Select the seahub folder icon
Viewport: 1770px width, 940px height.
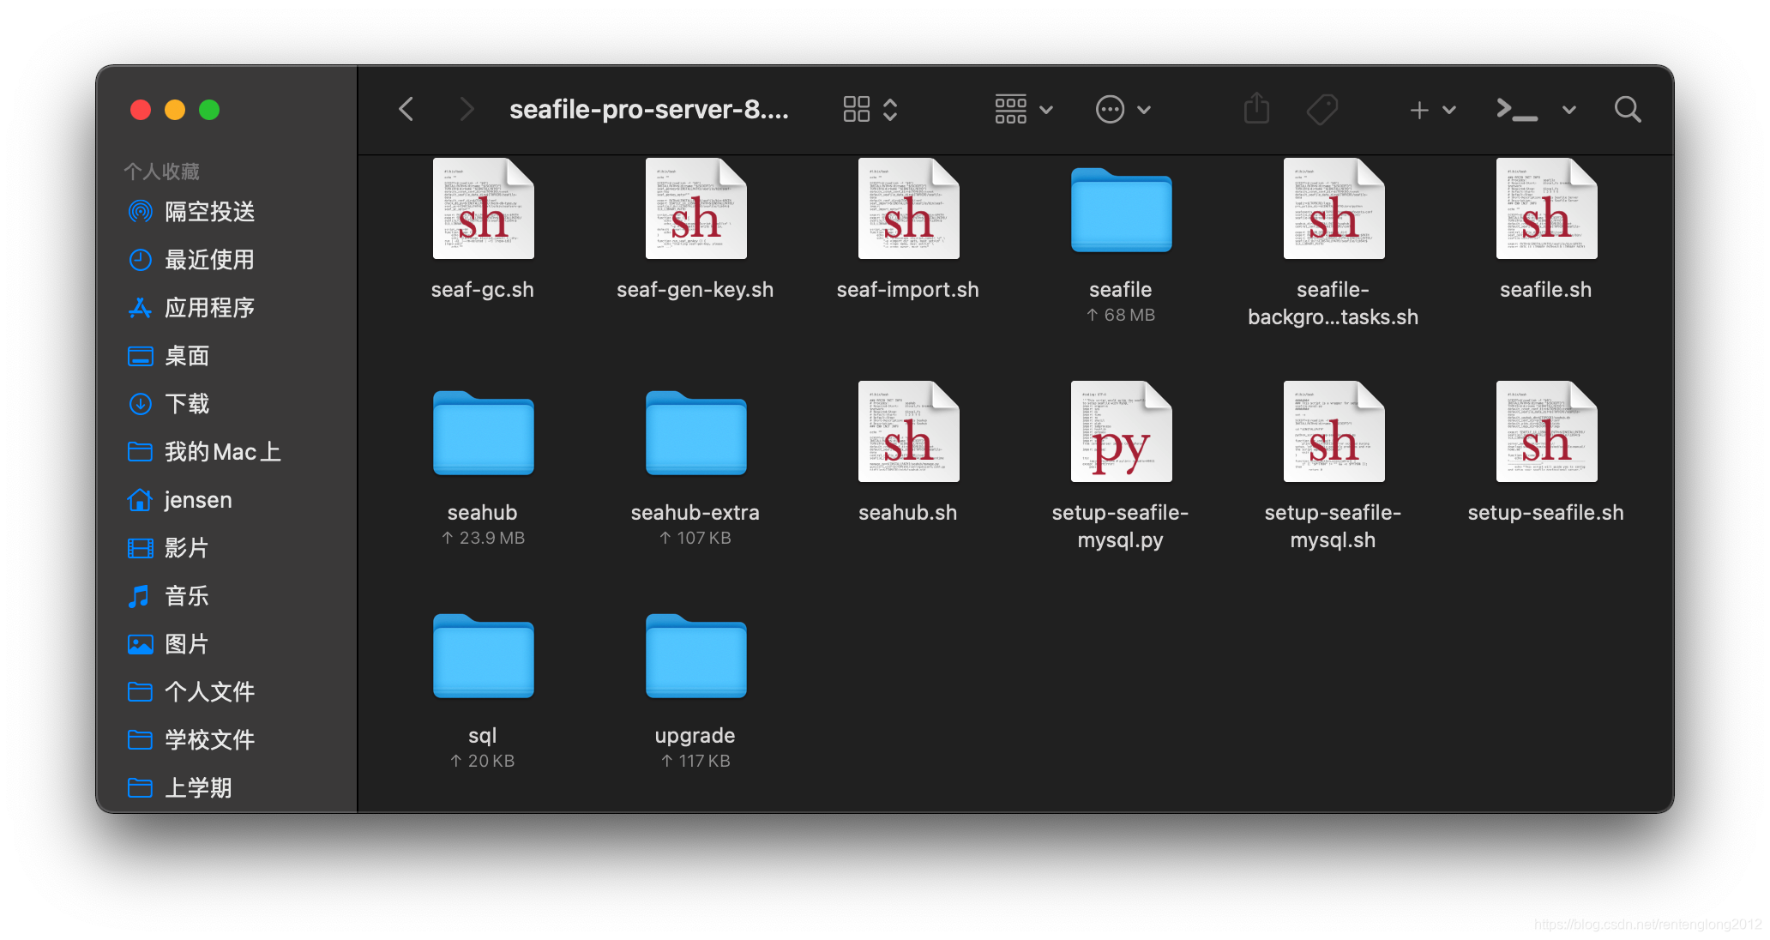click(483, 433)
